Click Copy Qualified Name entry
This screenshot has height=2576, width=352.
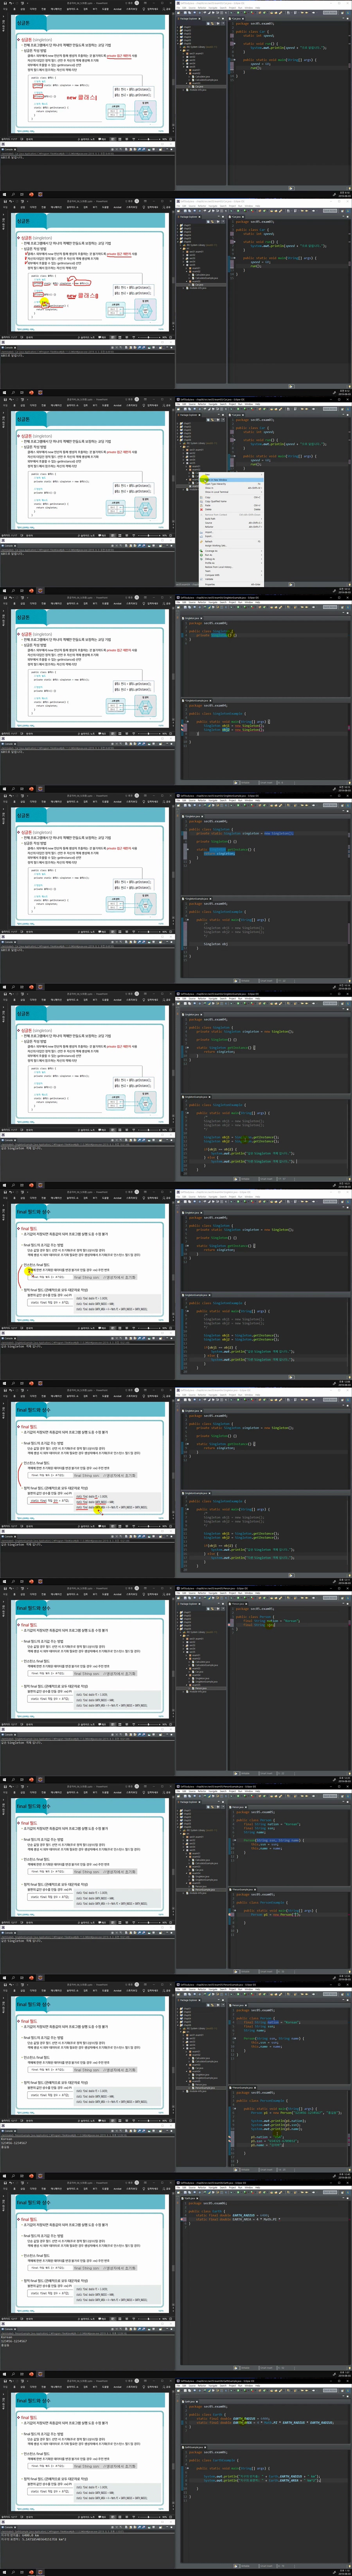[216, 501]
